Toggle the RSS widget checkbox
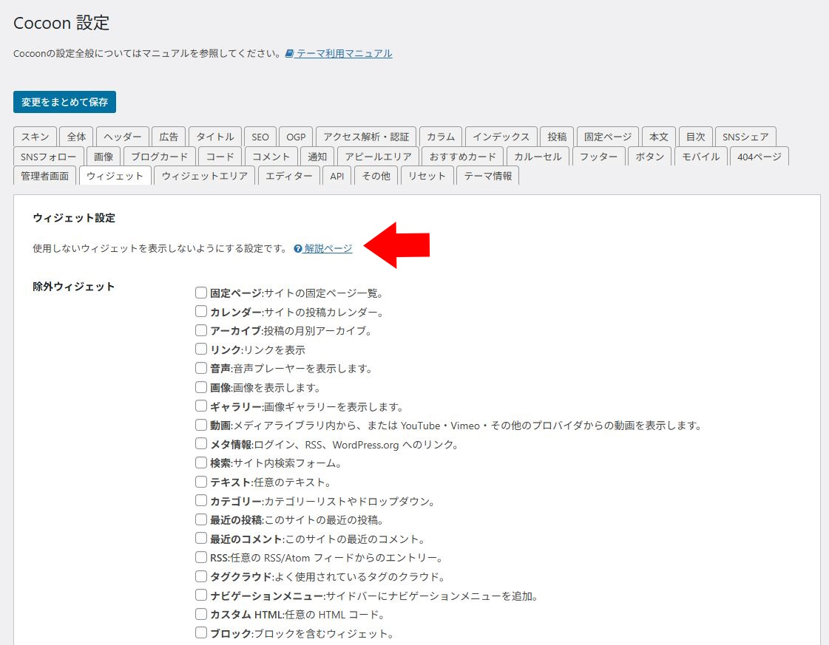 (x=201, y=557)
